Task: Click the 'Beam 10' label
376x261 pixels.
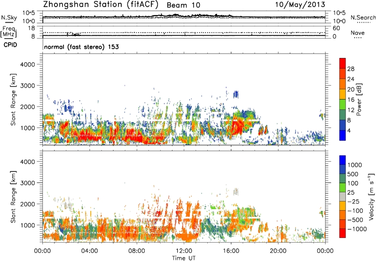Action: 183,5
